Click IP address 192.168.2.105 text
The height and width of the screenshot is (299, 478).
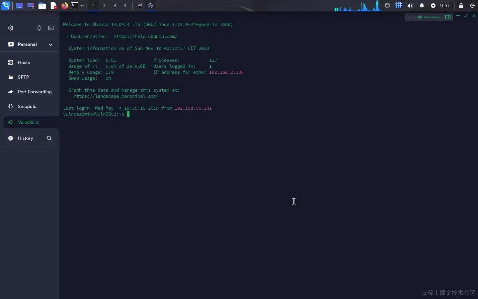click(226, 72)
